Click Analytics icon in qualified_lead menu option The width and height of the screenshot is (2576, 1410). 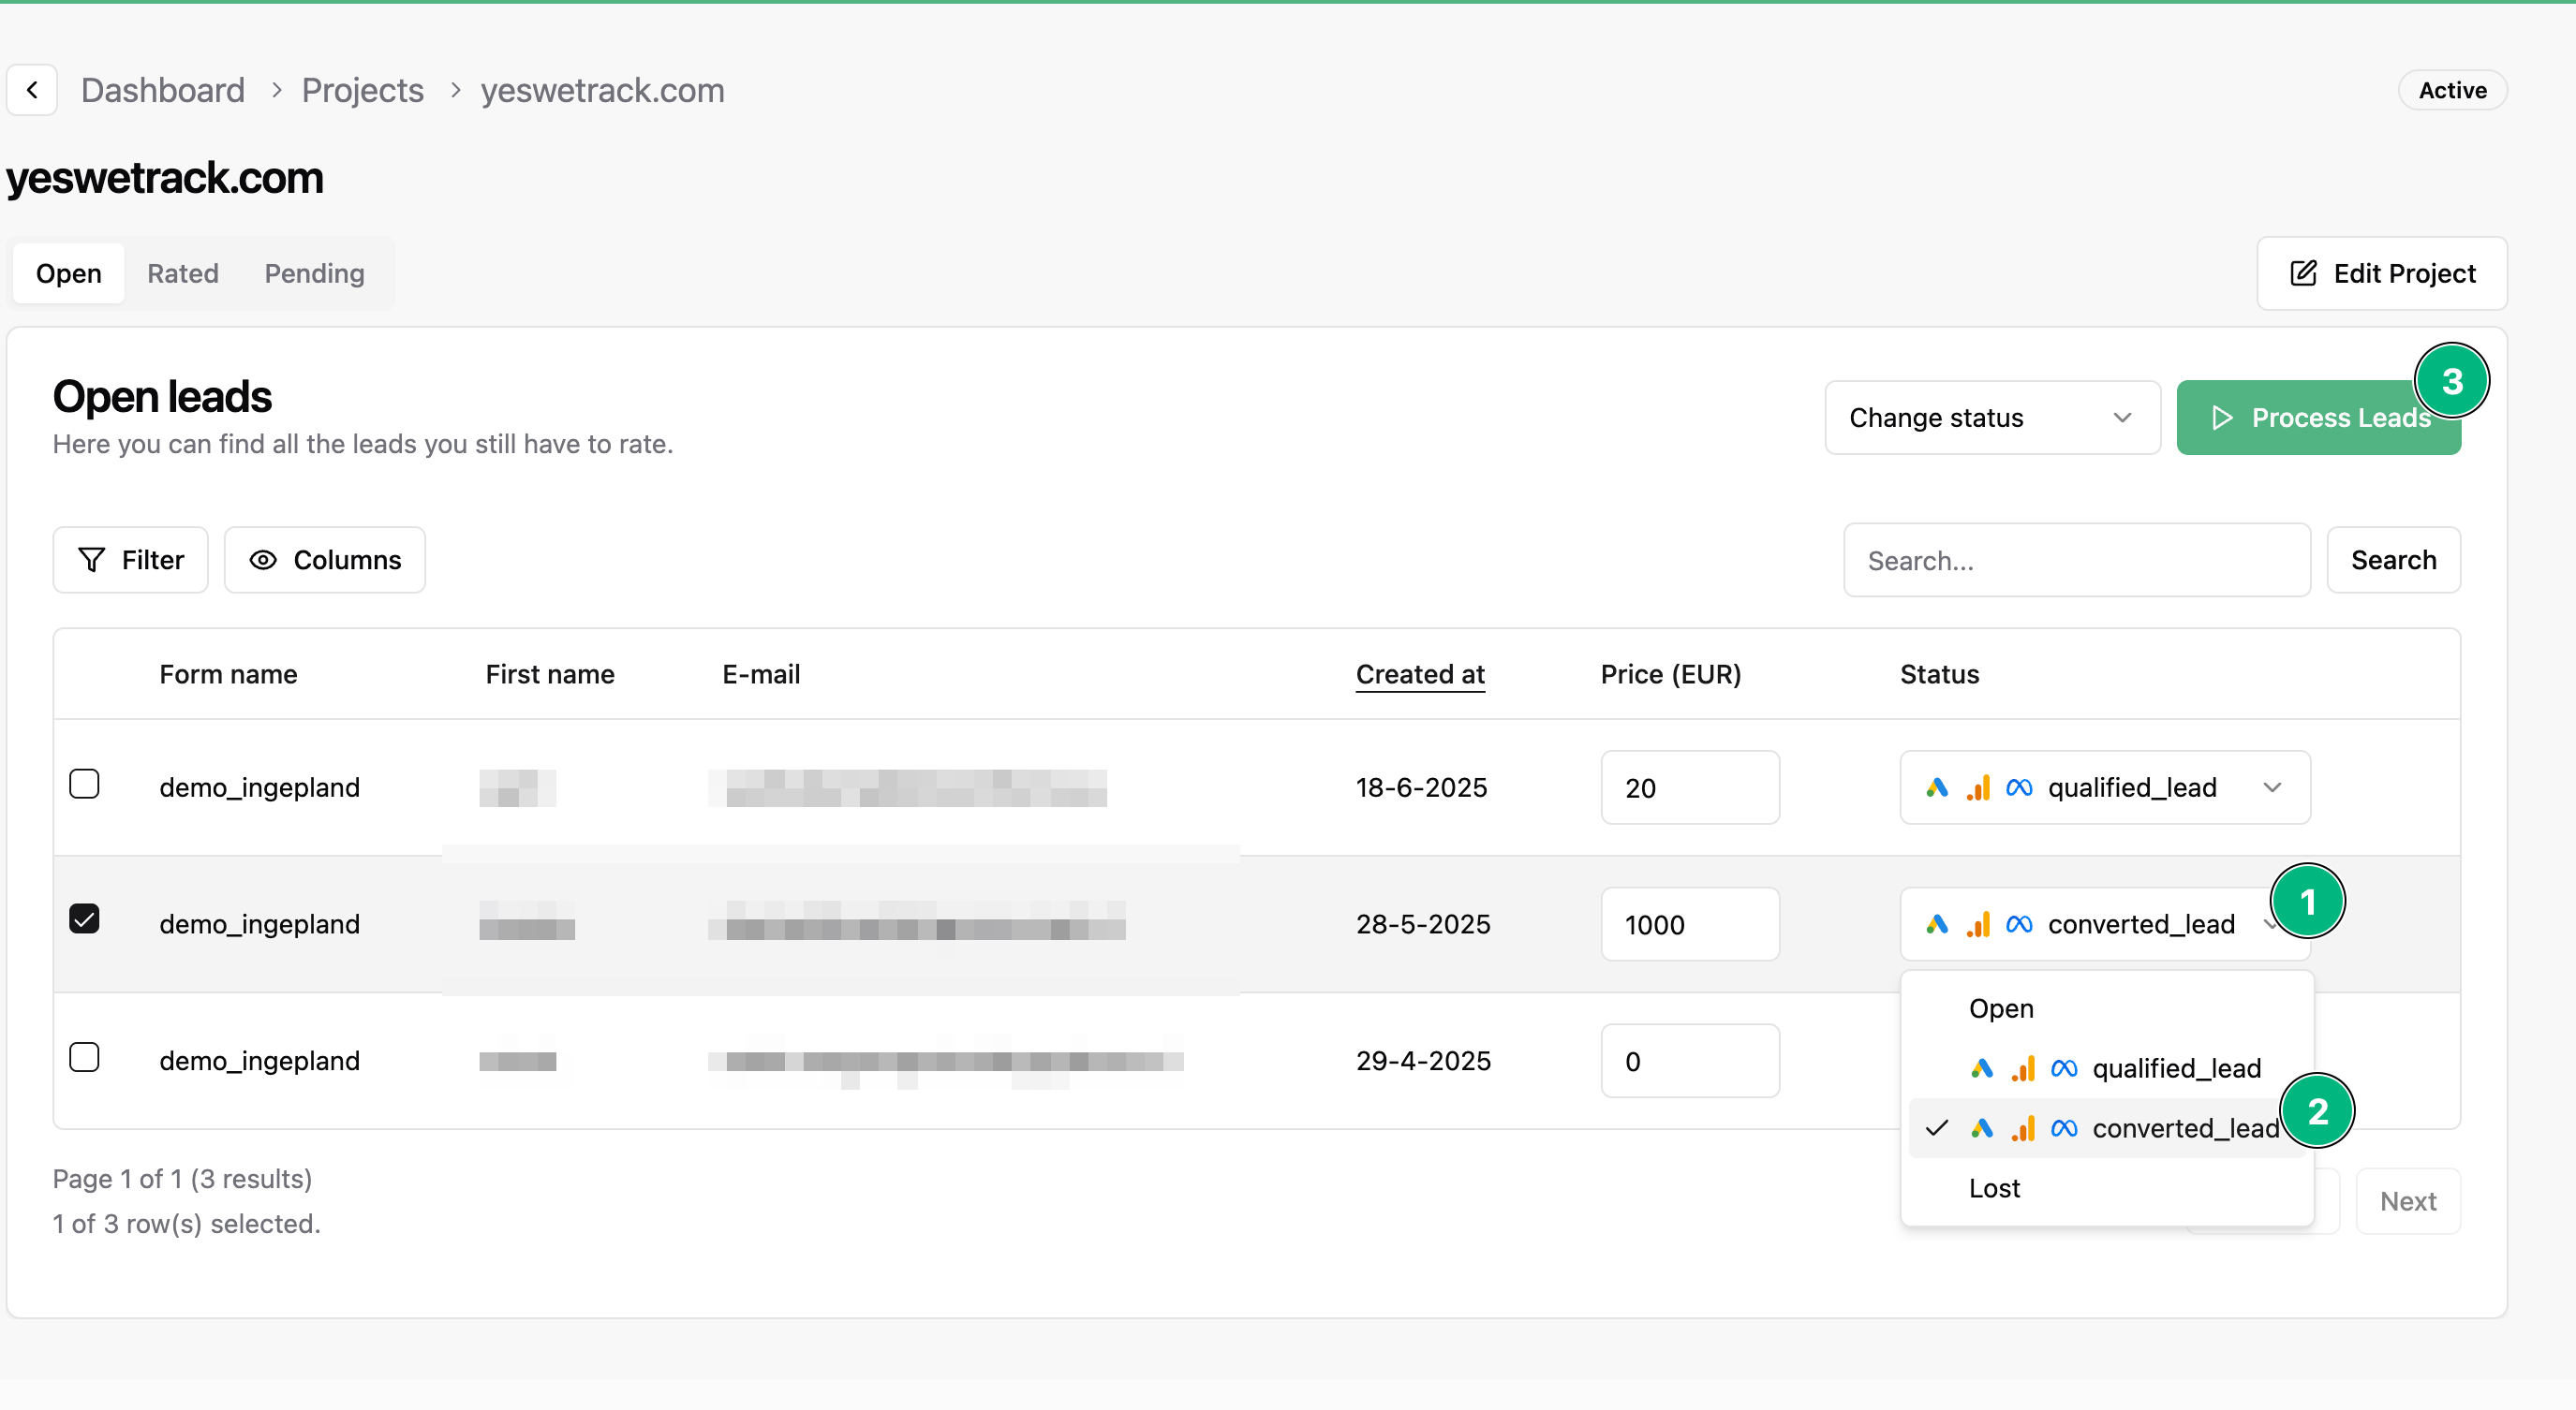(2023, 1068)
